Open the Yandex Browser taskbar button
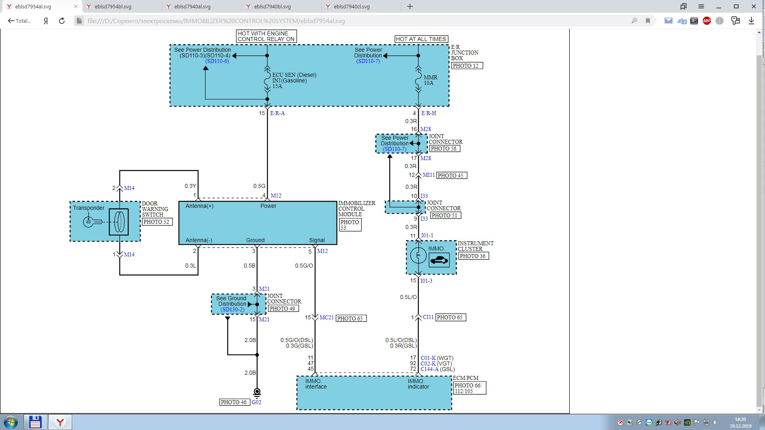 coord(60,422)
